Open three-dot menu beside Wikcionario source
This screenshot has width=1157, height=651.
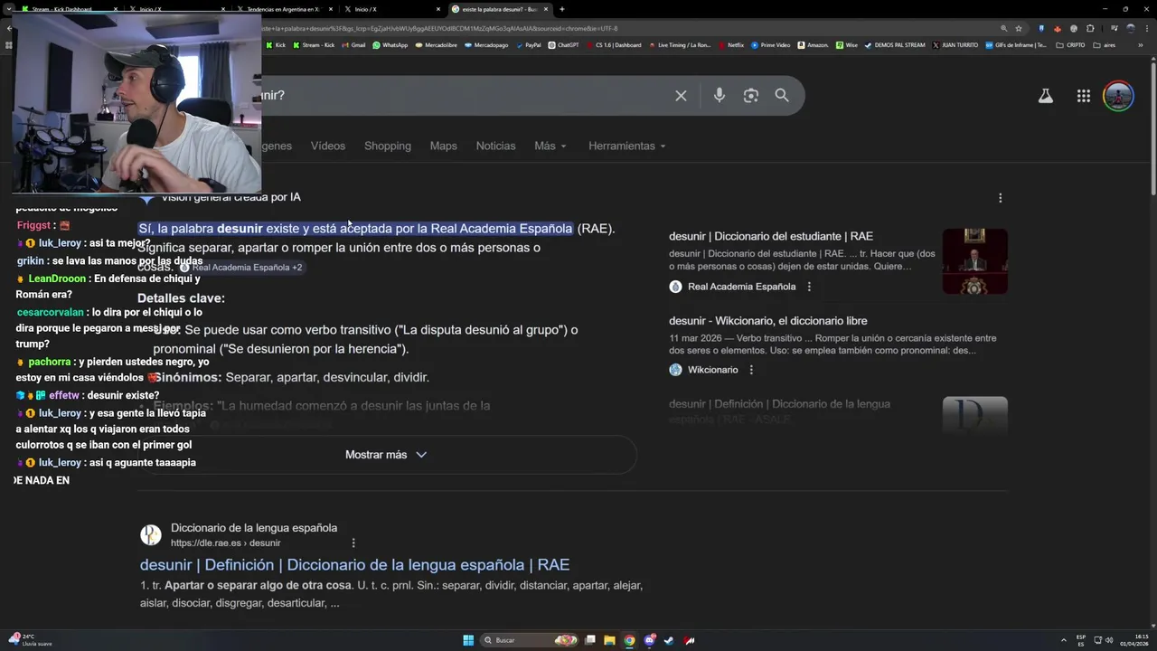pos(751,370)
